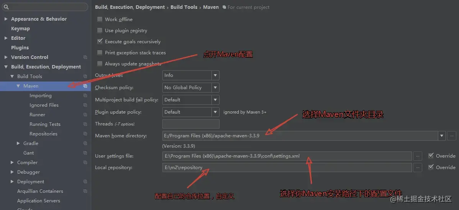Click the per-project icon beside Ignored Files
The width and height of the screenshot is (459, 210).
coord(85,105)
